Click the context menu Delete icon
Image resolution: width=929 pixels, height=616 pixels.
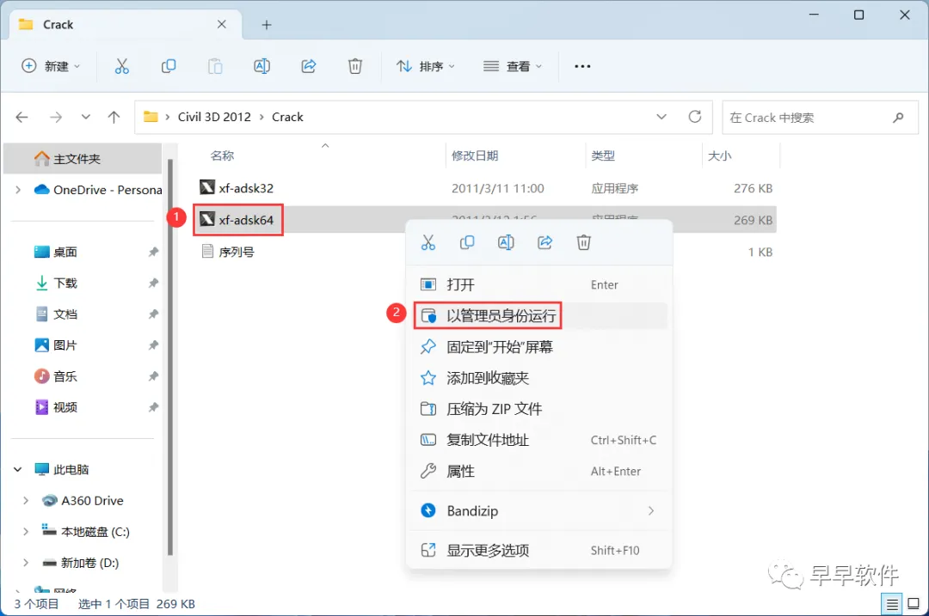(x=583, y=242)
